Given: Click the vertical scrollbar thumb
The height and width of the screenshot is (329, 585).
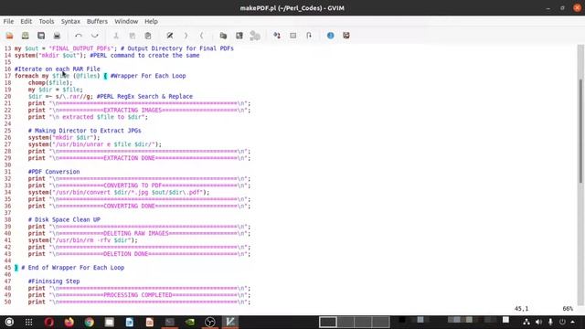Looking at the screenshot, I should [x=580, y=131].
